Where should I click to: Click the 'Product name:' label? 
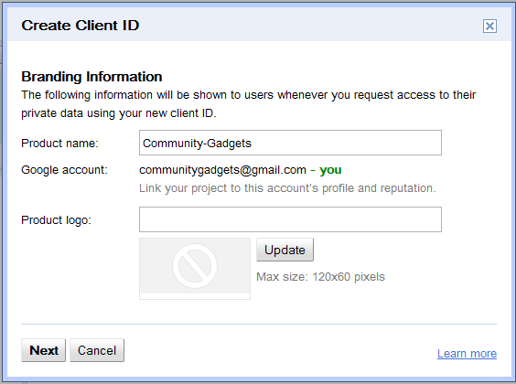click(x=59, y=144)
